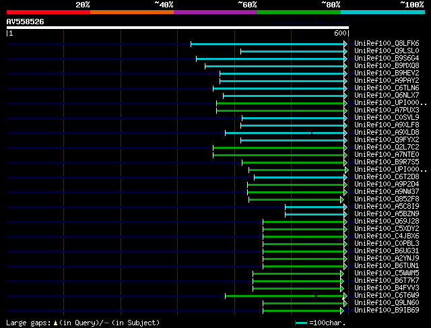431x328 pixels.
Task: Click the AV558526 query name label
Action: 26,22
